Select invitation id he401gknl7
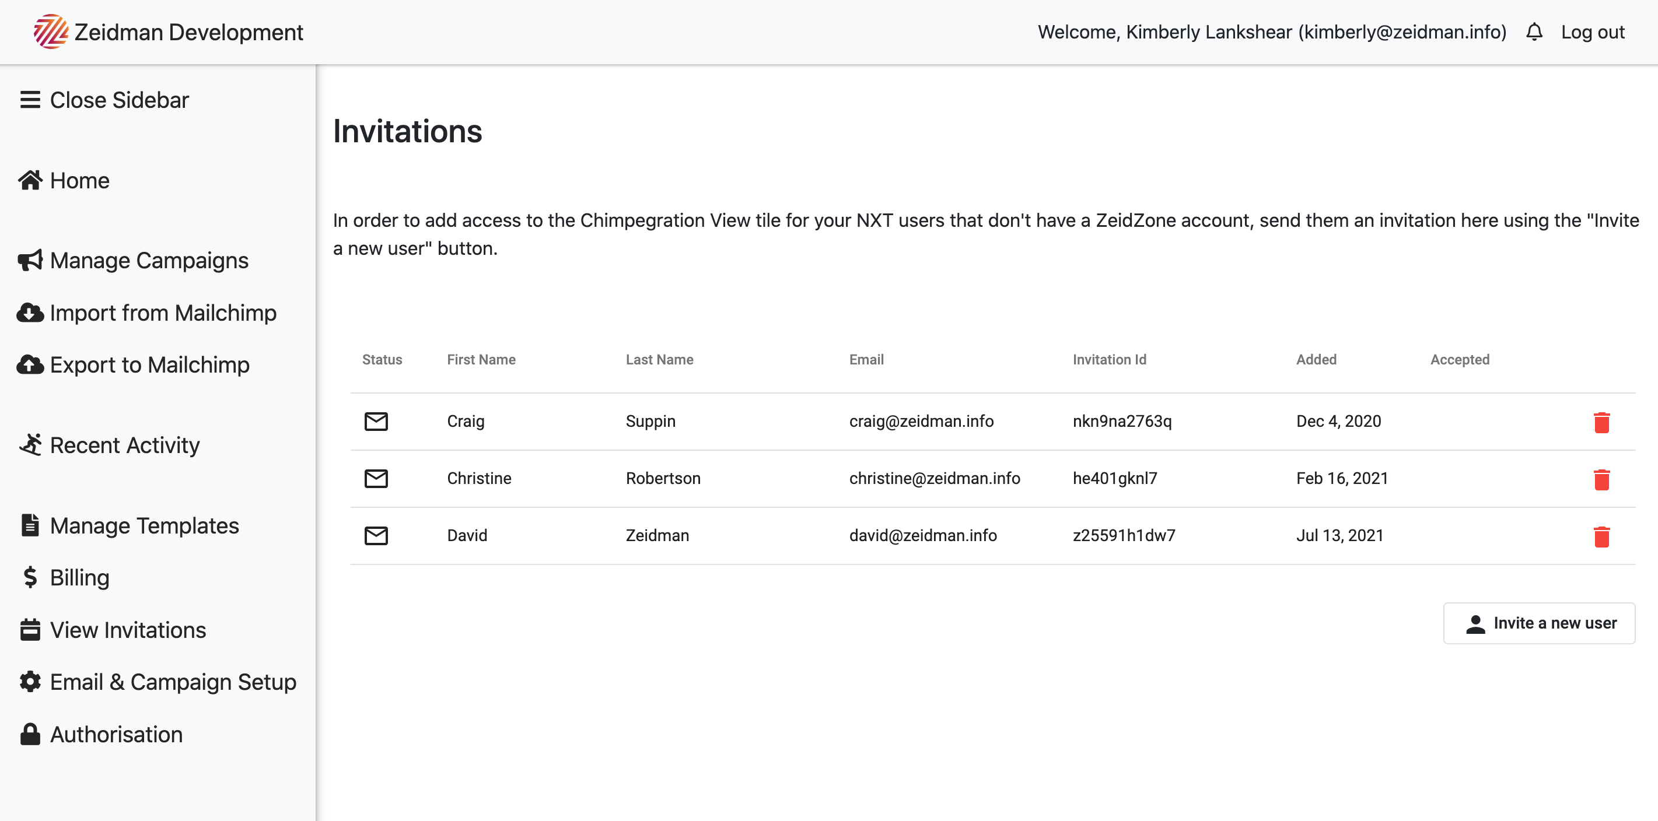 1115,478
